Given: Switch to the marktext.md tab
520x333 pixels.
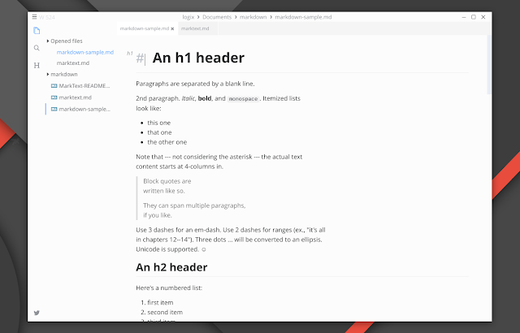Looking at the screenshot, I should tap(195, 28).
